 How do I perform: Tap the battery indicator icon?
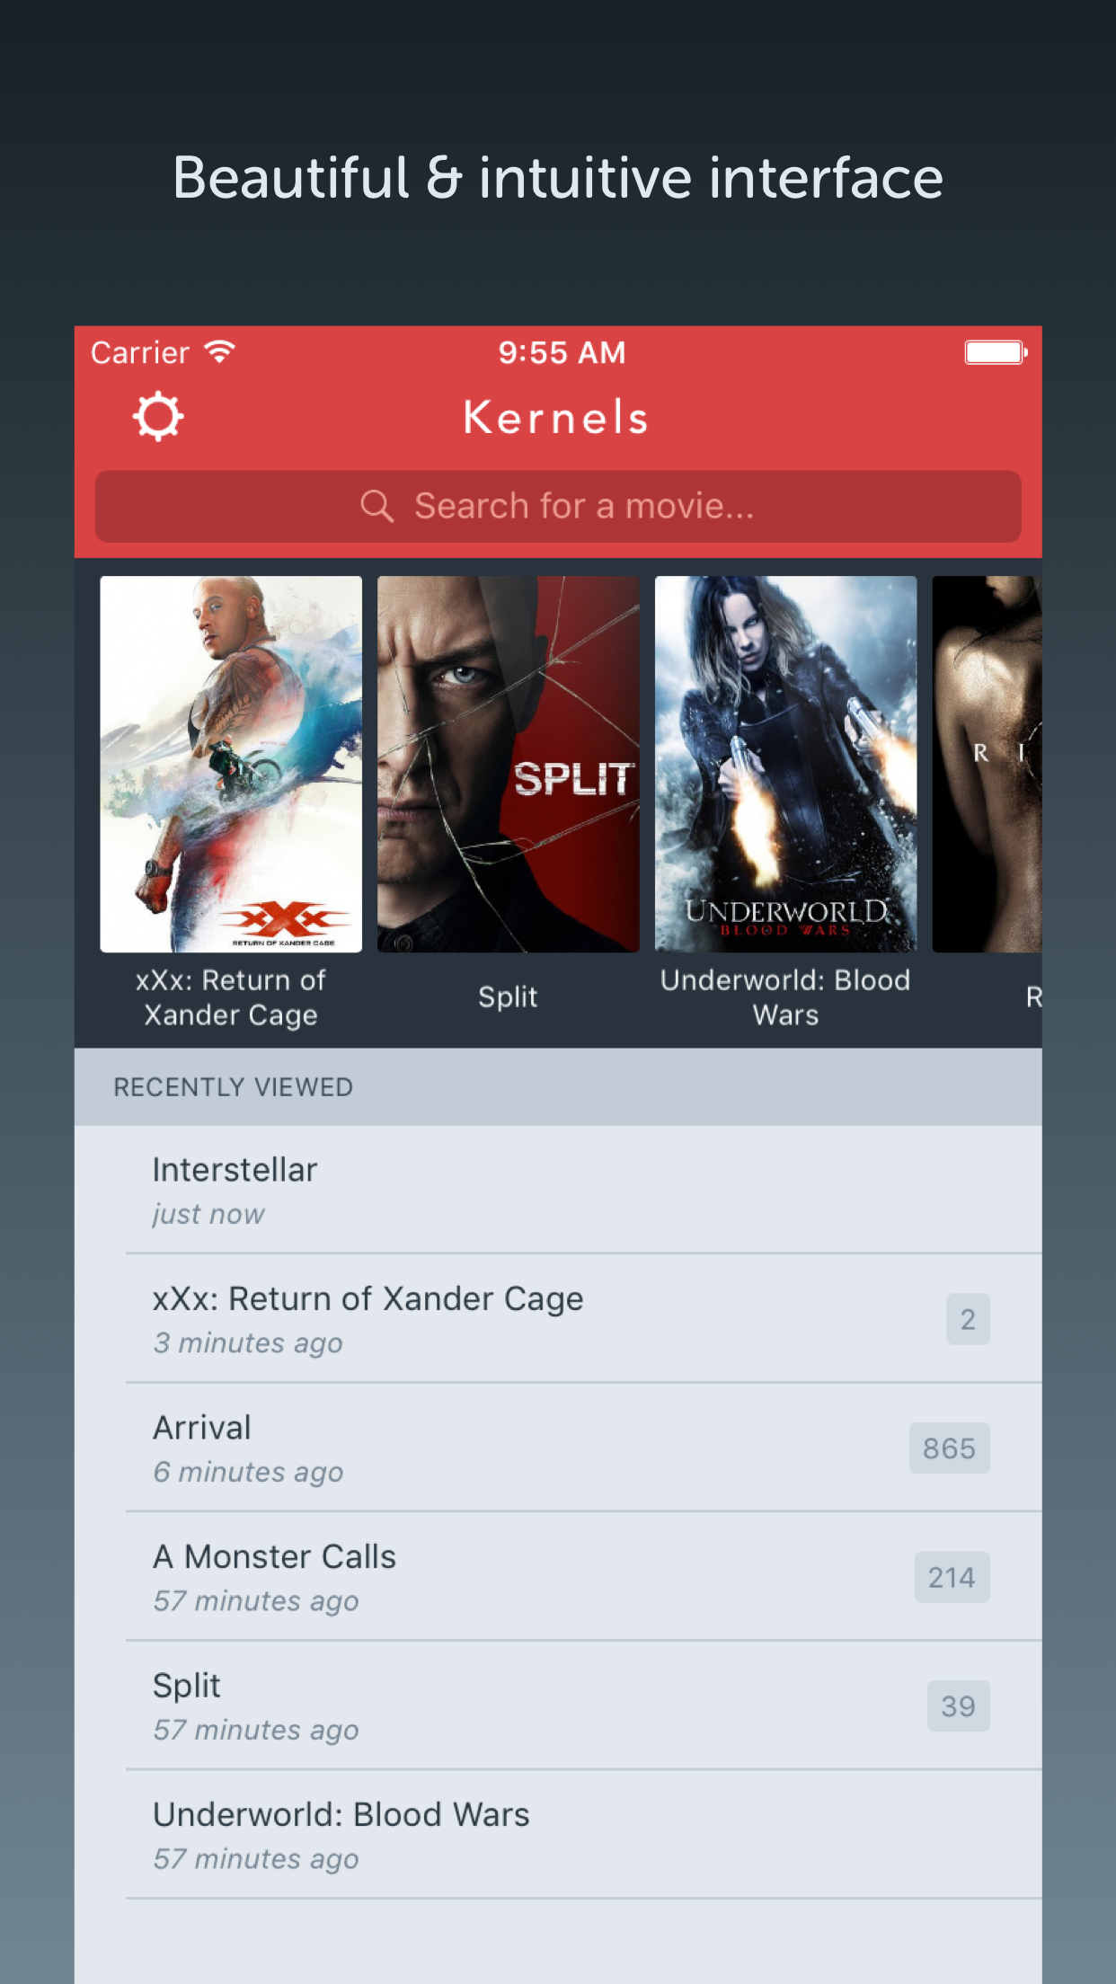point(996,352)
